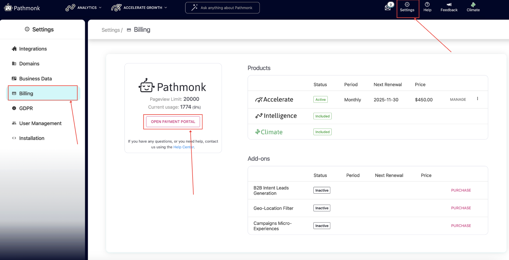Open the notifications envelope icon
The width and height of the screenshot is (509, 260).
pyautogui.click(x=388, y=7)
